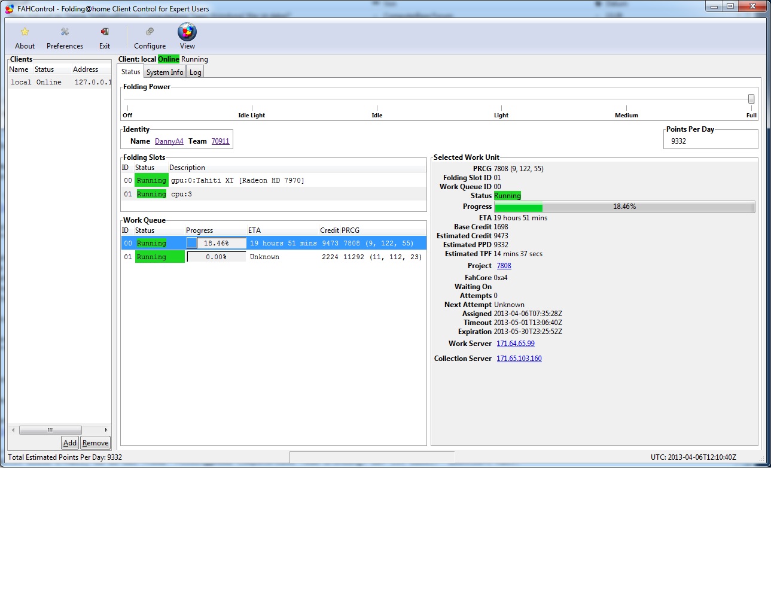
Task: Click the Folding Power slider handle
Action: [x=751, y=99]
